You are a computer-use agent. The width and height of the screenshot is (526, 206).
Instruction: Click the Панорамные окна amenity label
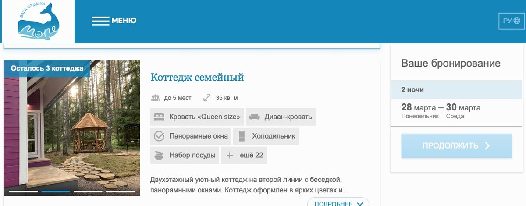coord(199,136)
